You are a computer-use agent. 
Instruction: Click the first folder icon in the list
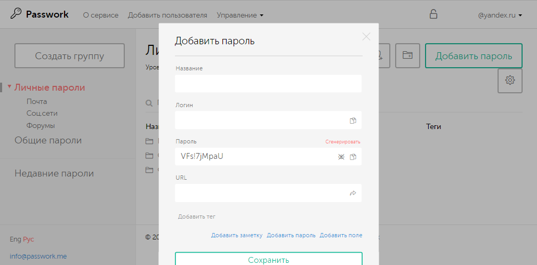pyautogui.click(x=149, y=141)
